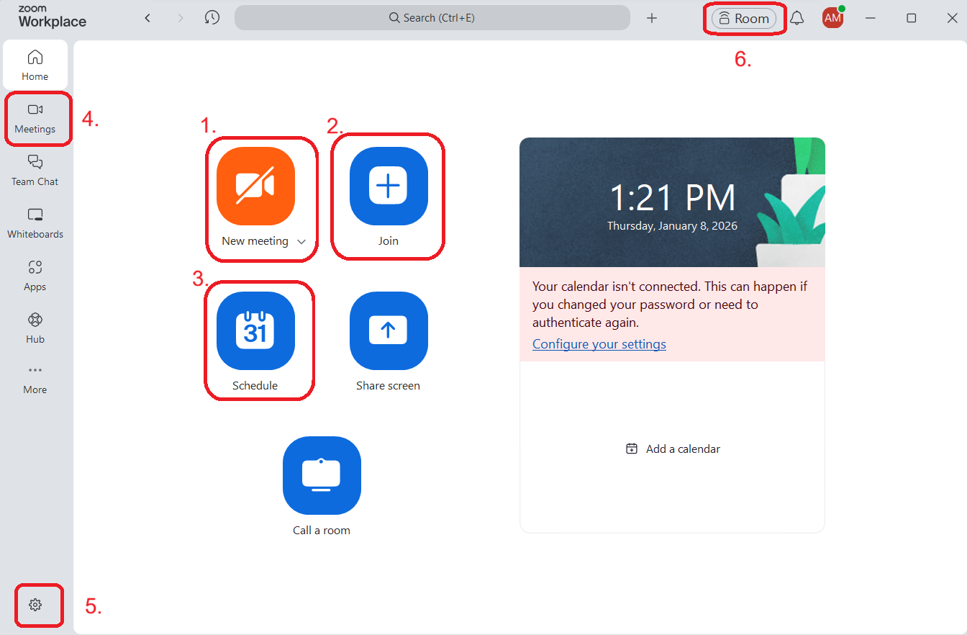Click the plus button beside search
This screenshot has height=635, width=967.
coord(652,18)
